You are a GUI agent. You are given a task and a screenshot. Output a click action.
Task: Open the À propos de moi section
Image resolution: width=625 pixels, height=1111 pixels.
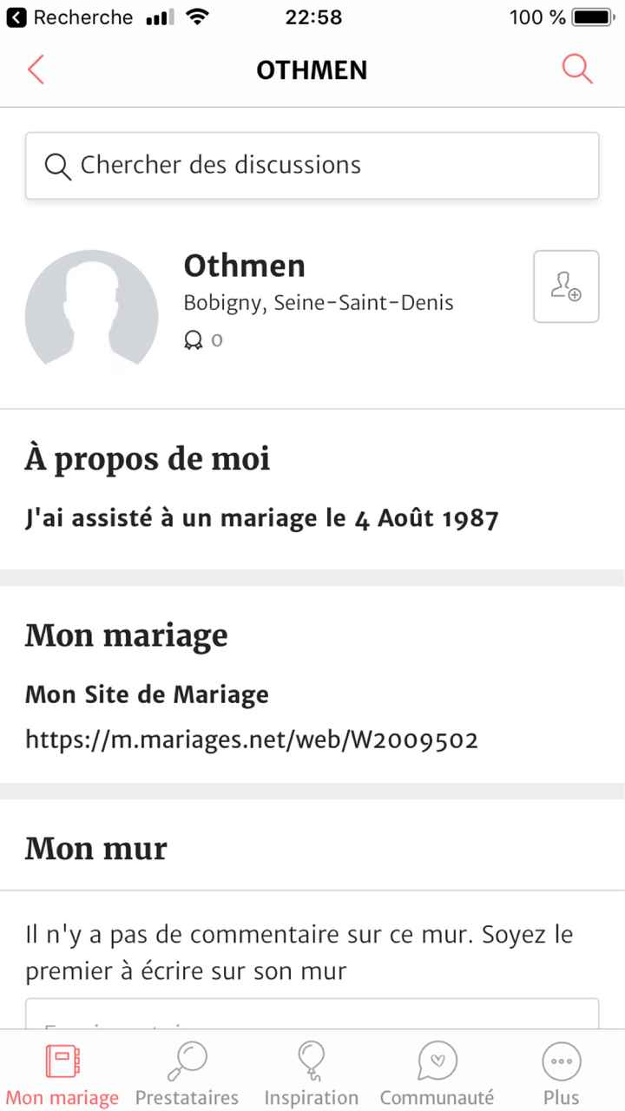point(148,458)
